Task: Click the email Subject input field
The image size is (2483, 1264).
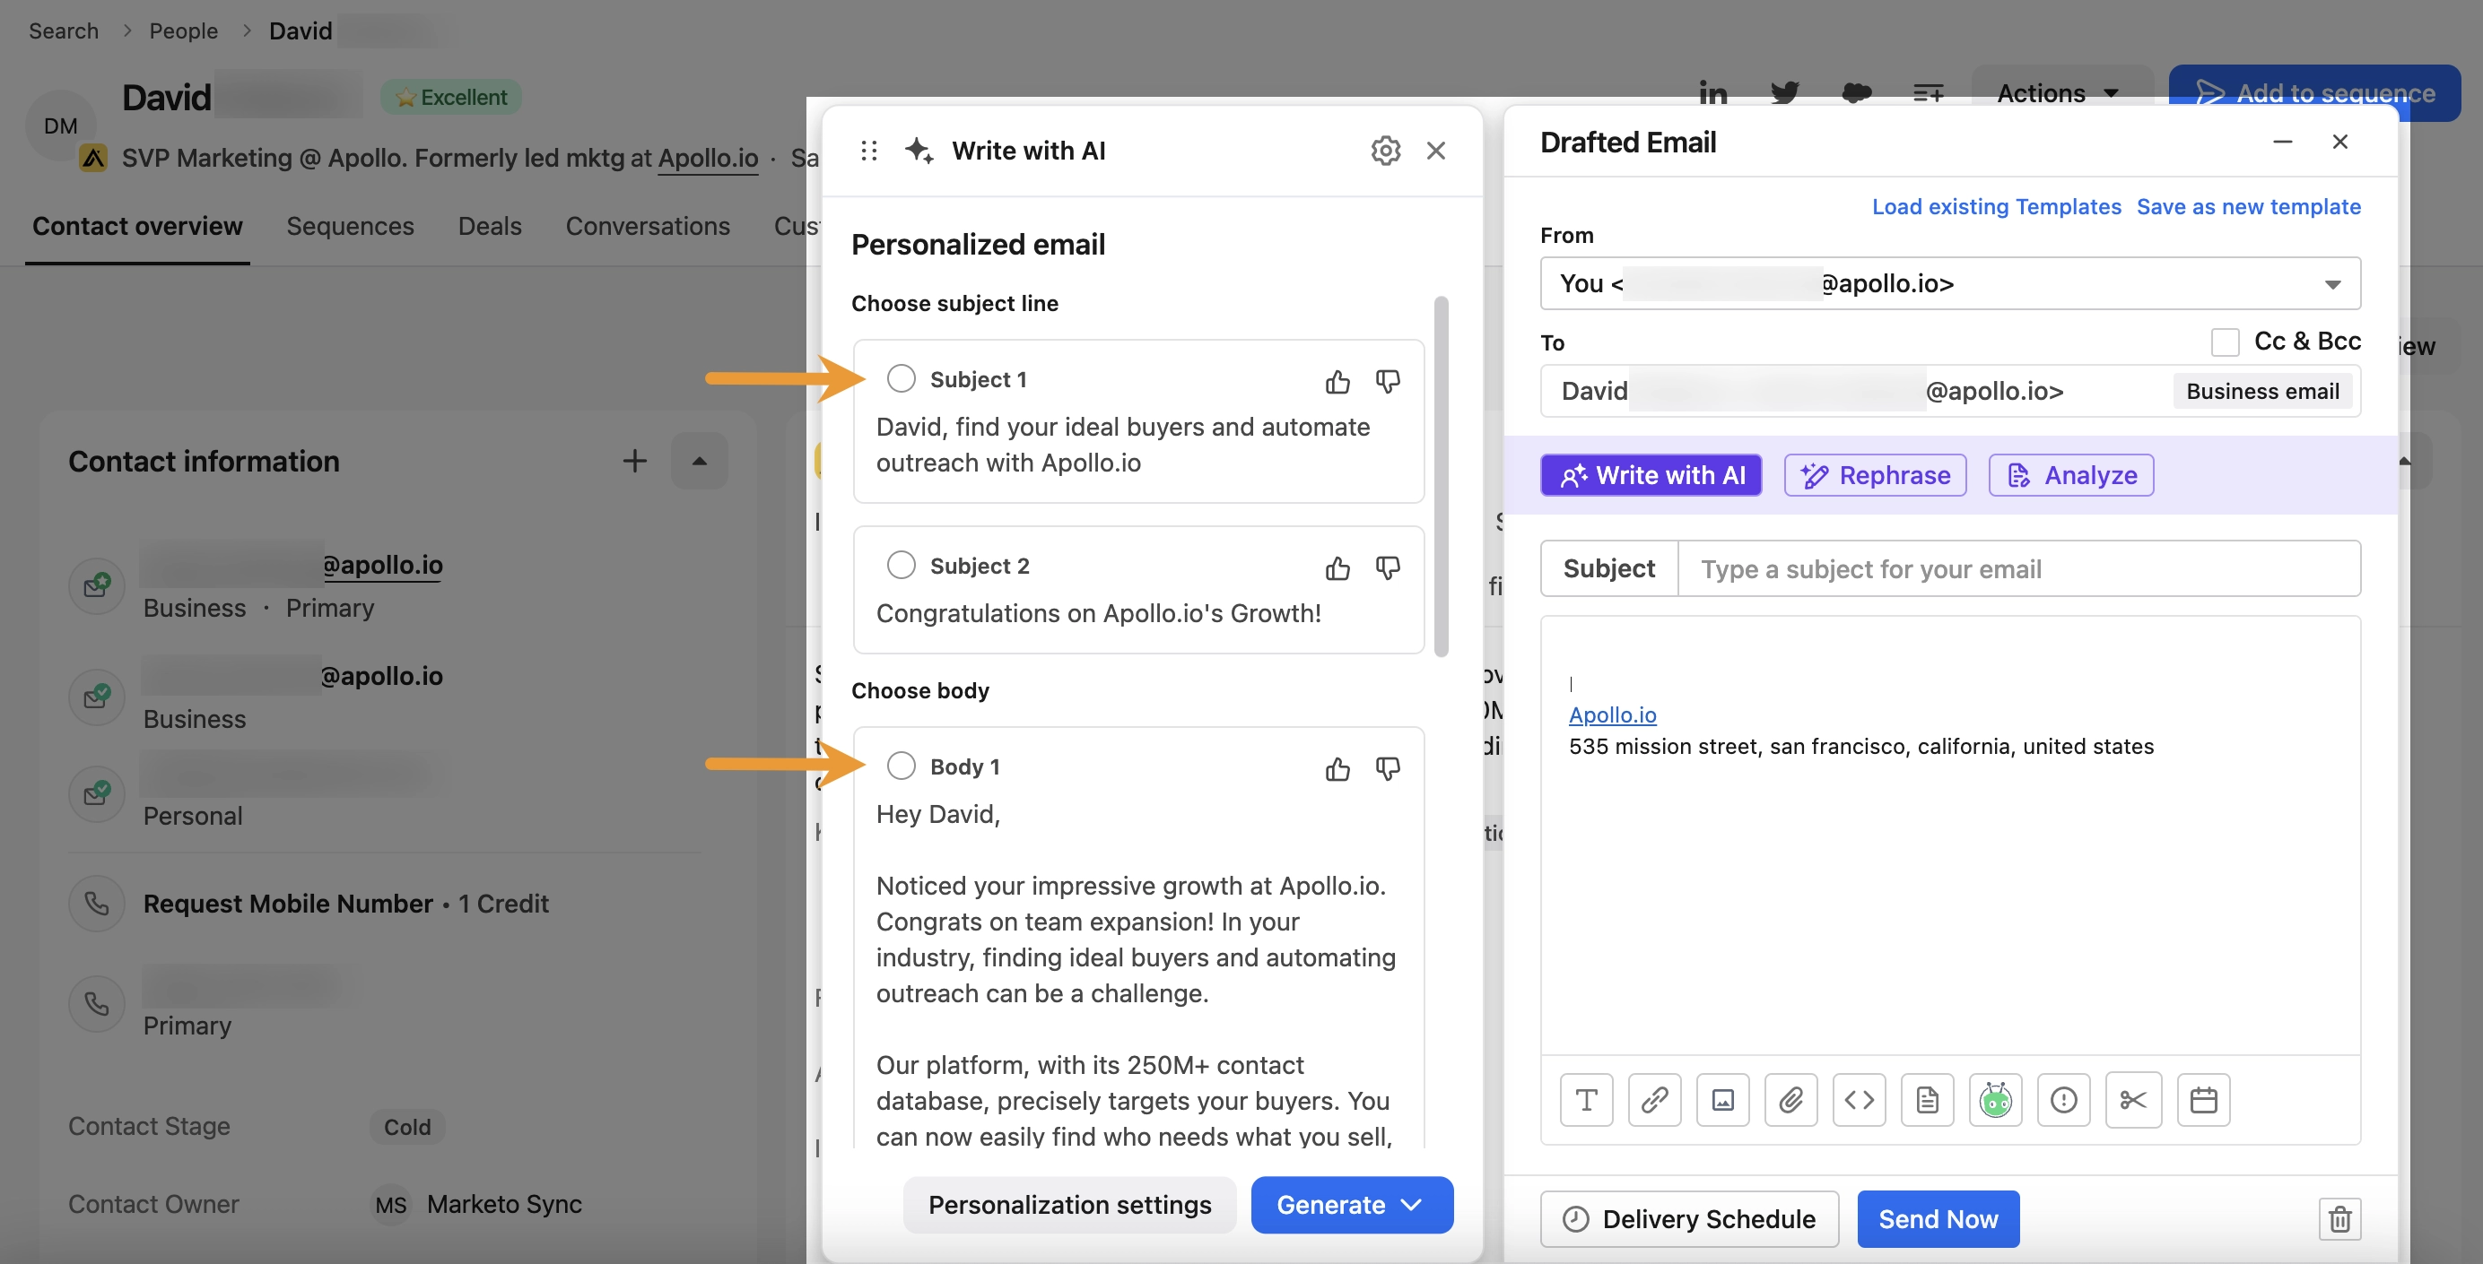Action: coord(2018,568)
